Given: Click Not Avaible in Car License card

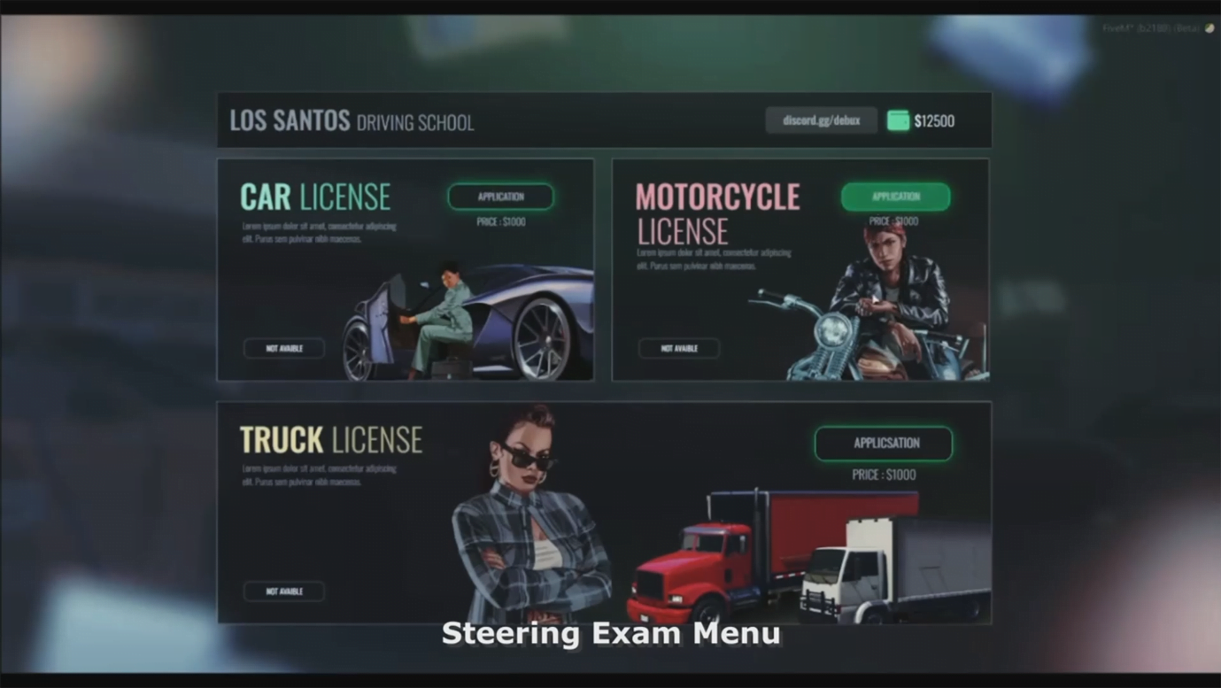Looking at the screenshot, I should point(284,348).
